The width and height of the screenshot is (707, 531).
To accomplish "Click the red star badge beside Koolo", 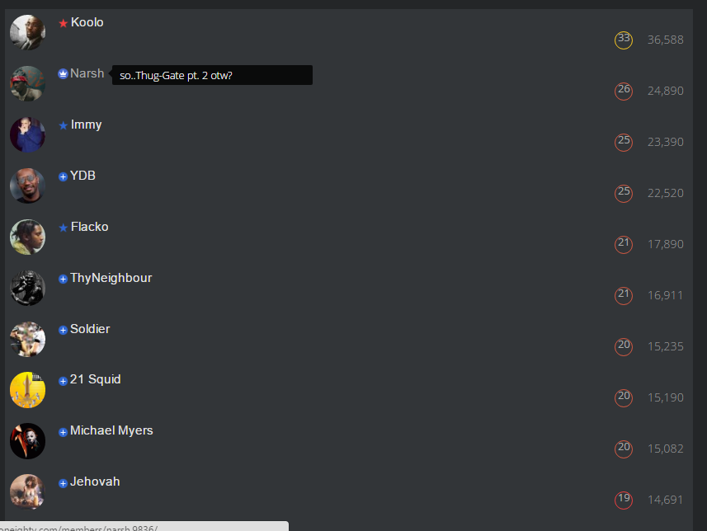I will [64, 23].
